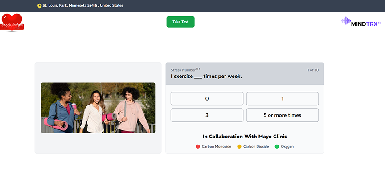Select answer option 0
This screenshot has width=385, height=194.
207,98
